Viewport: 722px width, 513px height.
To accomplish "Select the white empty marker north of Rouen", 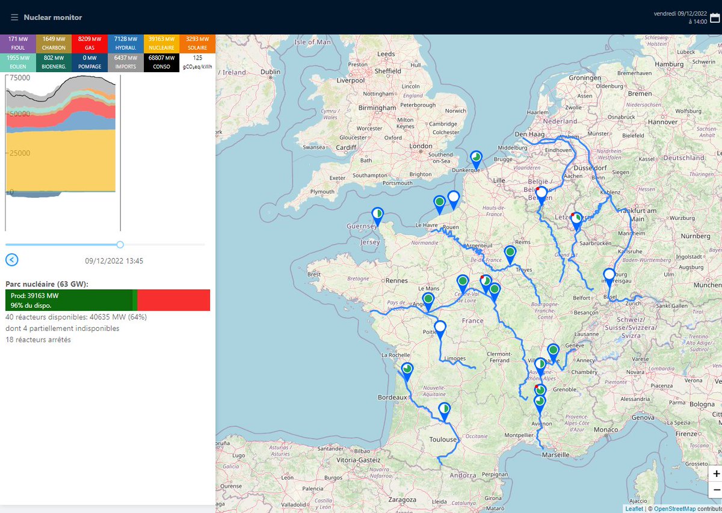I will pos(454,200).
